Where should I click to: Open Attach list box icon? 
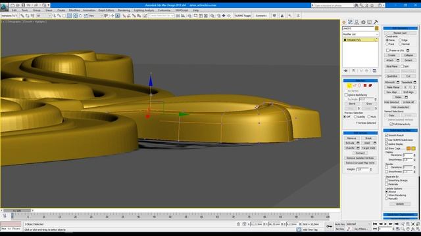tap(398, 60)
